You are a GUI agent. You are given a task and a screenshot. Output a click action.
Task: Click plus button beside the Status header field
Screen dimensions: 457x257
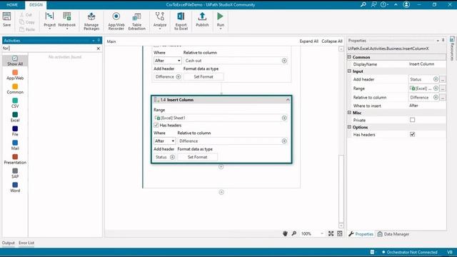[x=172, y=157]
